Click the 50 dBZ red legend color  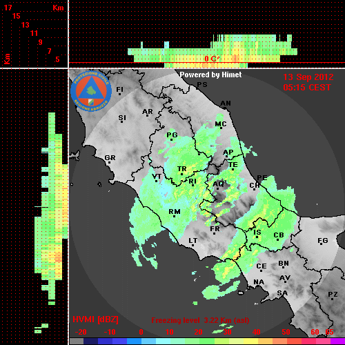pos(286,341)
